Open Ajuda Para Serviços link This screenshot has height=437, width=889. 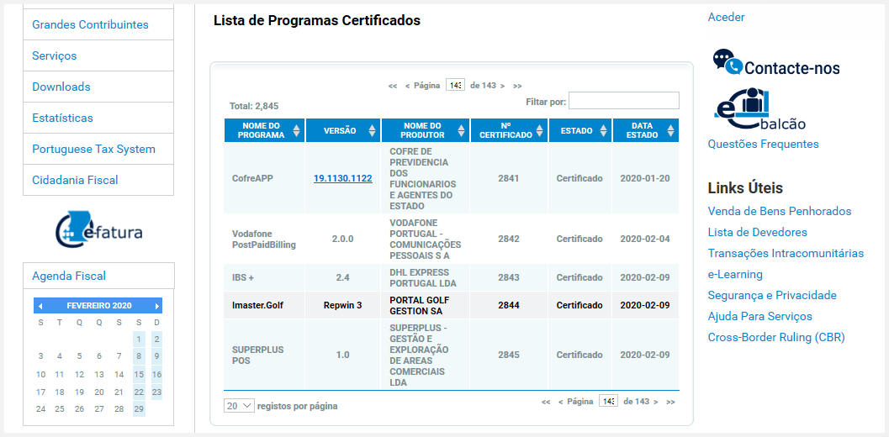(760, 316)
